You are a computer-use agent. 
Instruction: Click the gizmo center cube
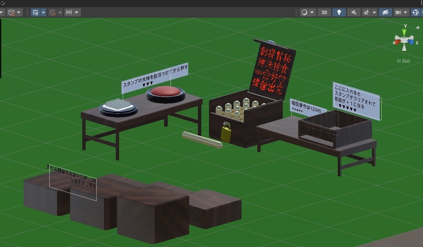404,40
